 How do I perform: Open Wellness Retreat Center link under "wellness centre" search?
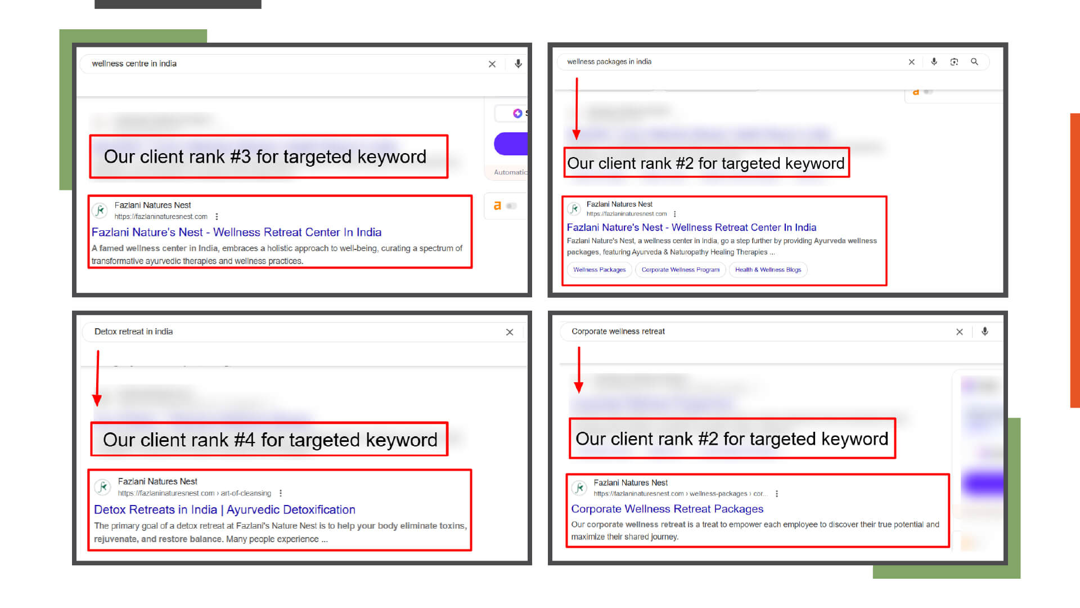click(236, 232)
